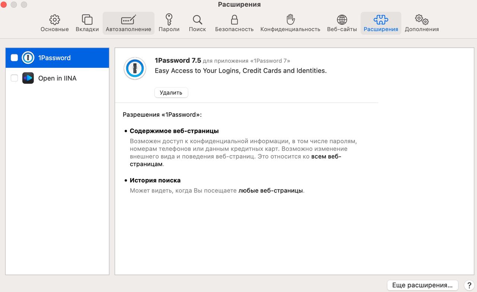
Task: Open the Расширения puzzle piece icon
Action: tap(380, 19)
